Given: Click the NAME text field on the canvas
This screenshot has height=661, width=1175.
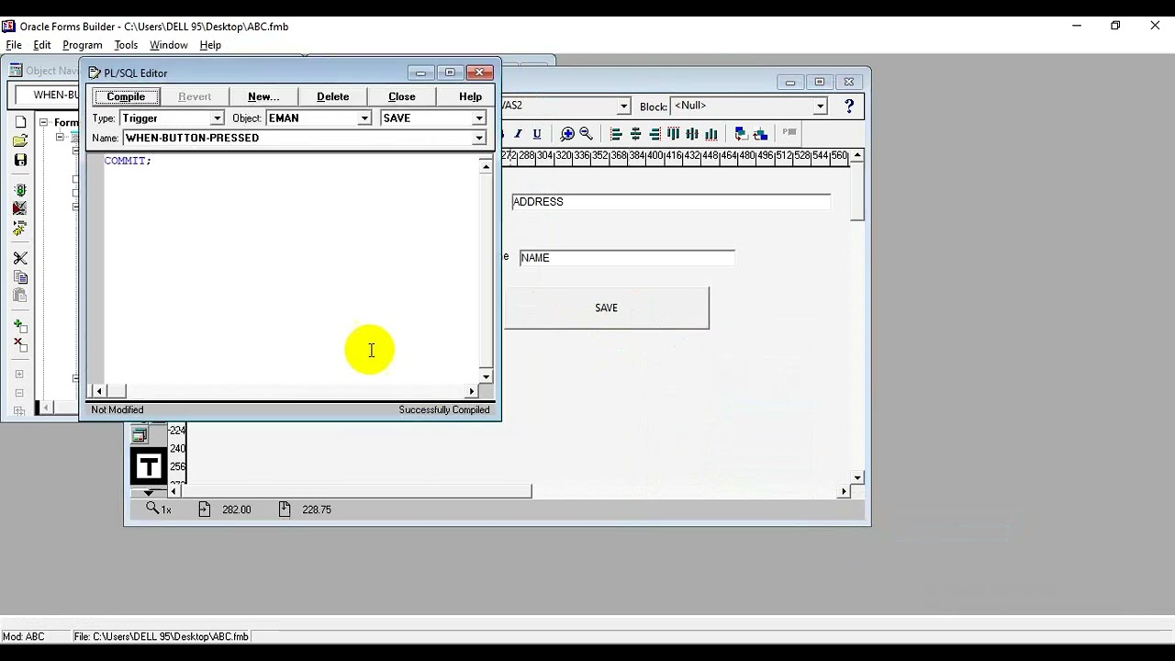Looking at the screenshot, I should point(627,258).
